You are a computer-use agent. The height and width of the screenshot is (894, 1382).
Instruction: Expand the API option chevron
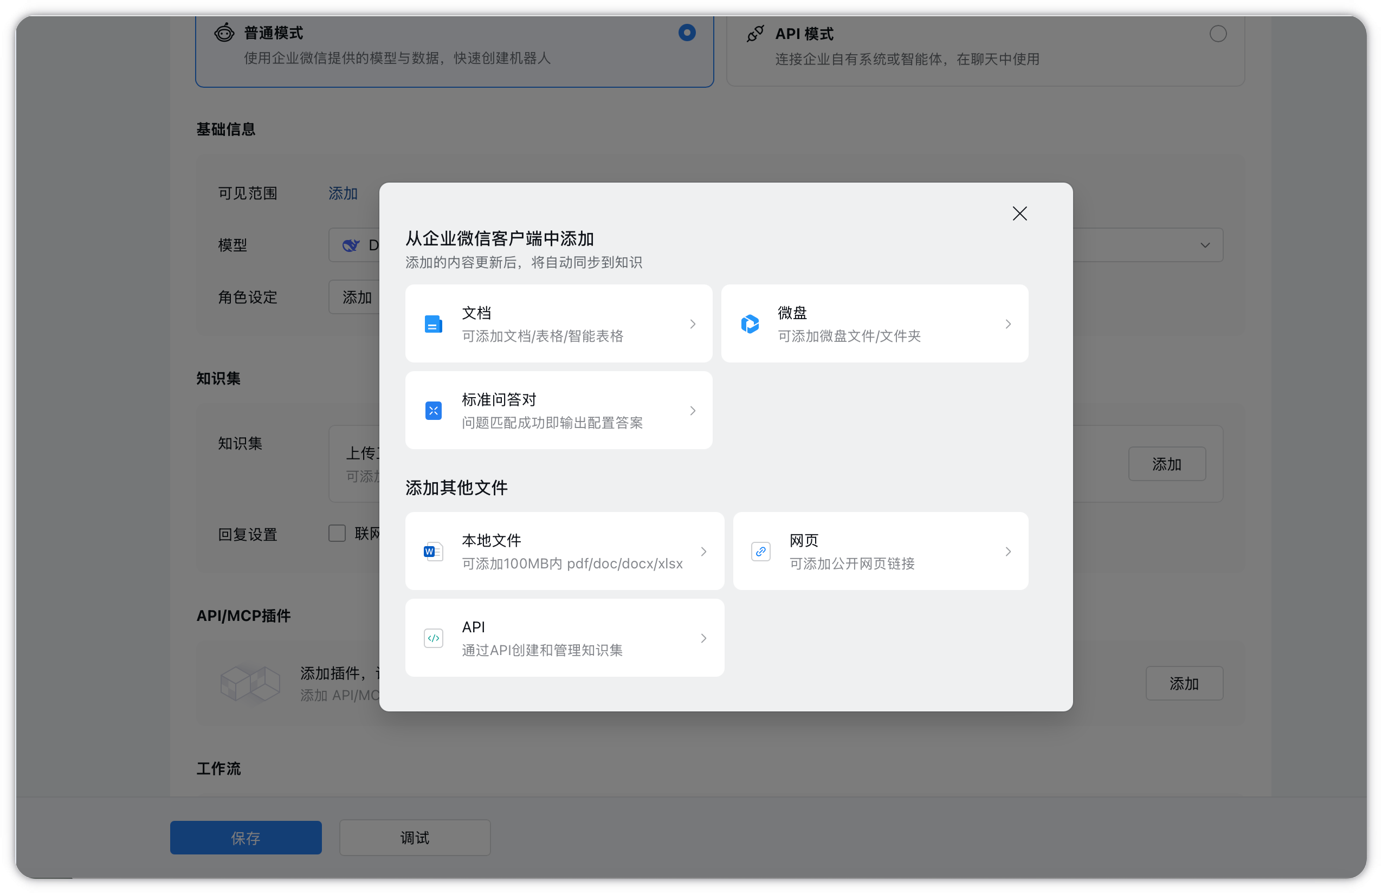click(703, 638)
